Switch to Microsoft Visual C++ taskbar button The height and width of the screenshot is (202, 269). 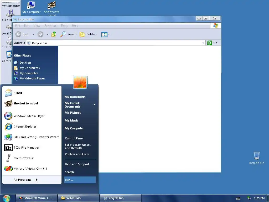(36, 198)
